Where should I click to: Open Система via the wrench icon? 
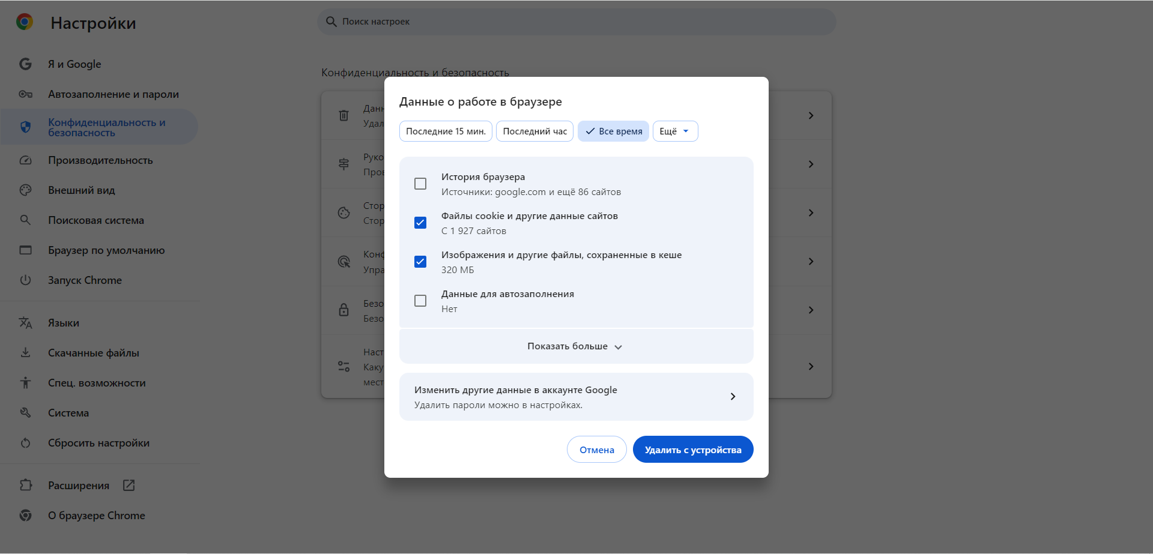(25, 412)
